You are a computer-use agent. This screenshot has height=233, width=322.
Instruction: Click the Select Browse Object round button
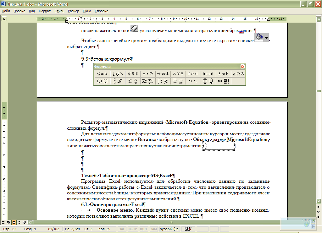coord(319,212)
